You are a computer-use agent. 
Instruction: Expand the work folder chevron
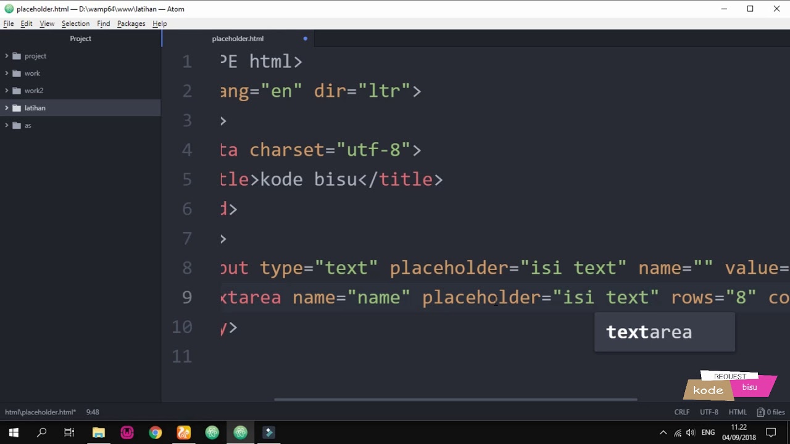[x=6, y=73]
